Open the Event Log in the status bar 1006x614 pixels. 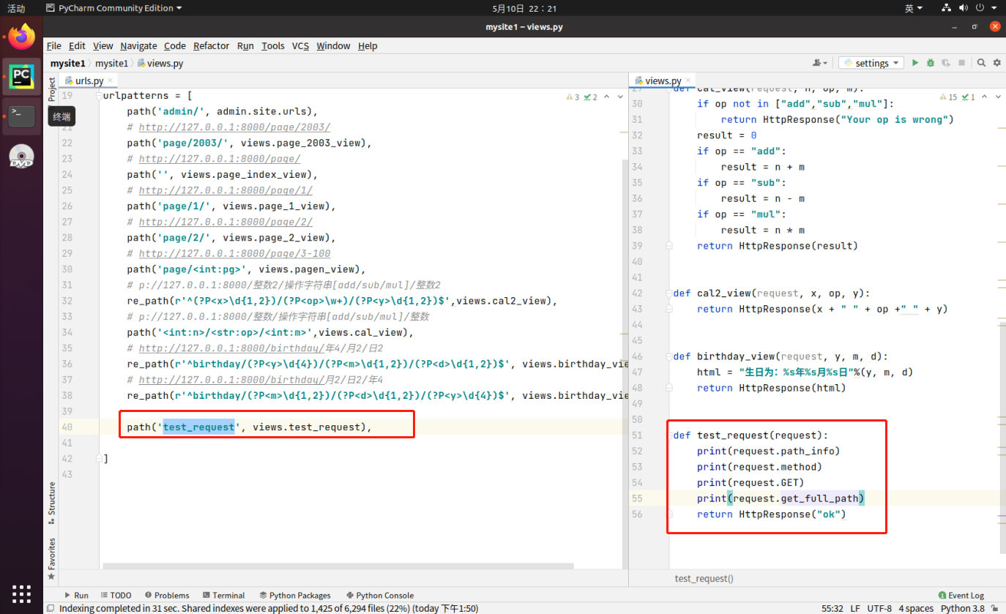(961, 595)
